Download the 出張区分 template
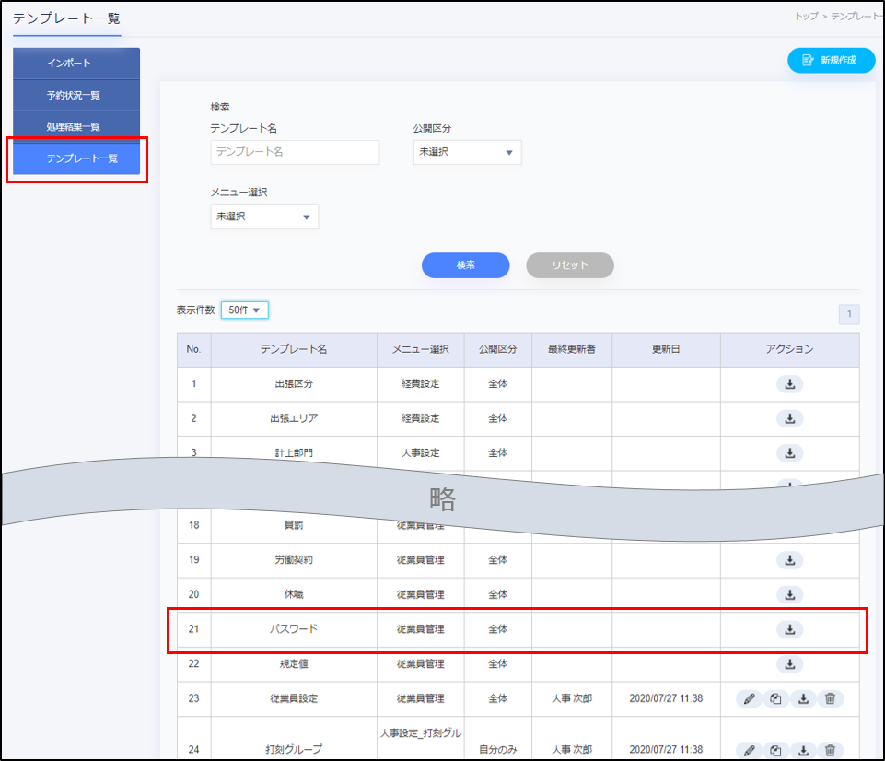This screenshot has width=885, height=761. coord(789,384)
